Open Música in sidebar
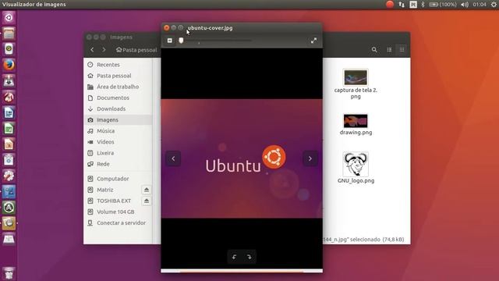Image resolution: width=499 pixels, height=281 pixels. 118,131
